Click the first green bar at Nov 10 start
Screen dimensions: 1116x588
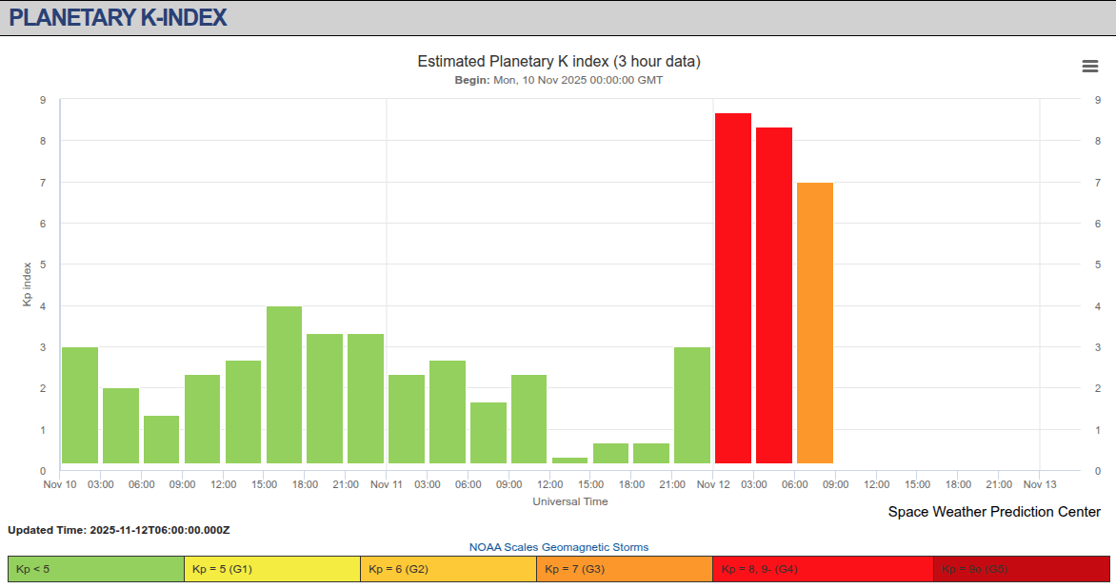coord(80,405)
